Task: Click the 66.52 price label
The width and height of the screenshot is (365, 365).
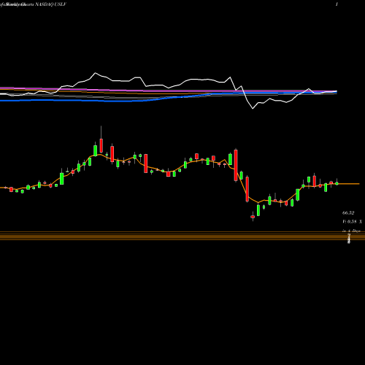Action: click(x=348, y=213)
